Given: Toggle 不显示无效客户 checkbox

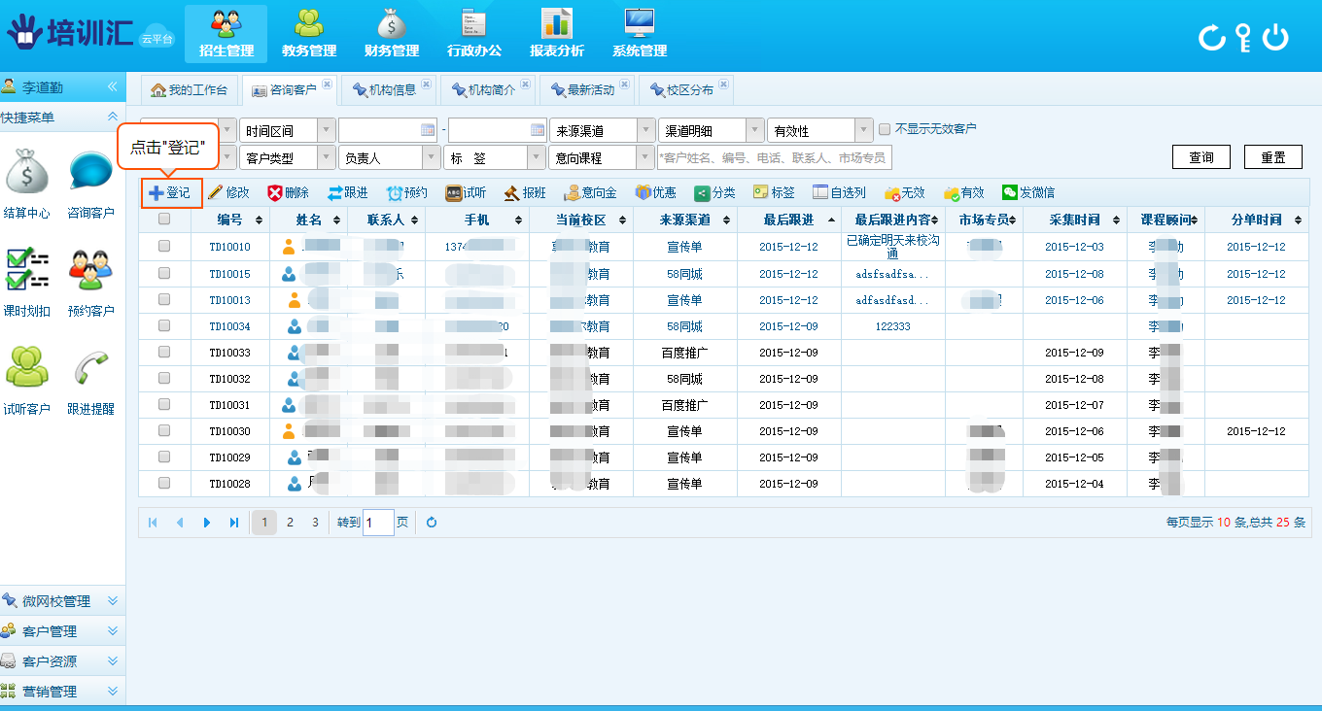Looking at the screenshot, I should pyautogui.click(x=885, y=128).
